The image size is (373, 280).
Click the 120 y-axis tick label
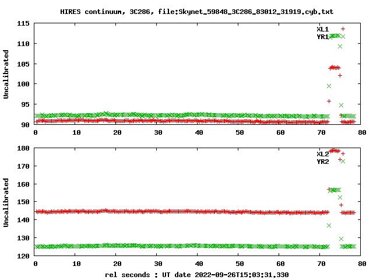click(x=23, y=256)
